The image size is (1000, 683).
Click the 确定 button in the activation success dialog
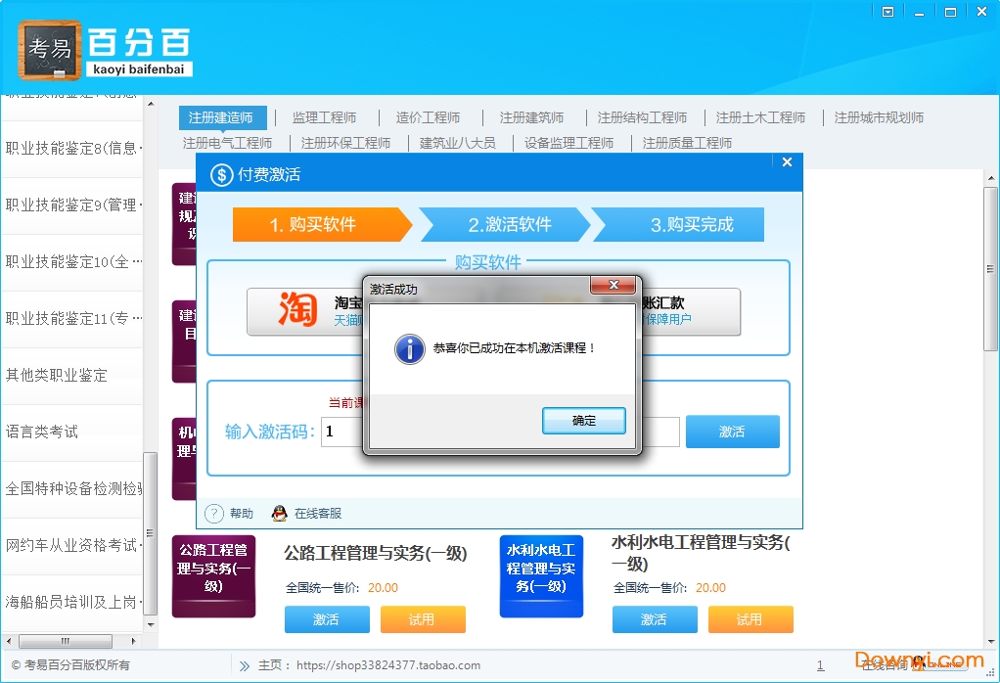coord(584,420)
